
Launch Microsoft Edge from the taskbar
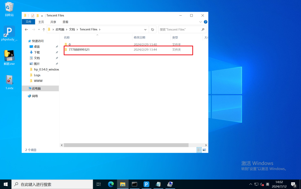(x=111, y=184)
